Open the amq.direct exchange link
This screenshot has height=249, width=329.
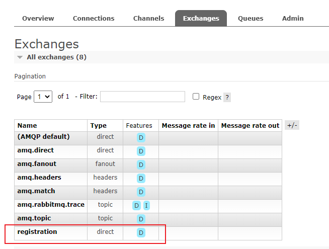pos(35,150)
